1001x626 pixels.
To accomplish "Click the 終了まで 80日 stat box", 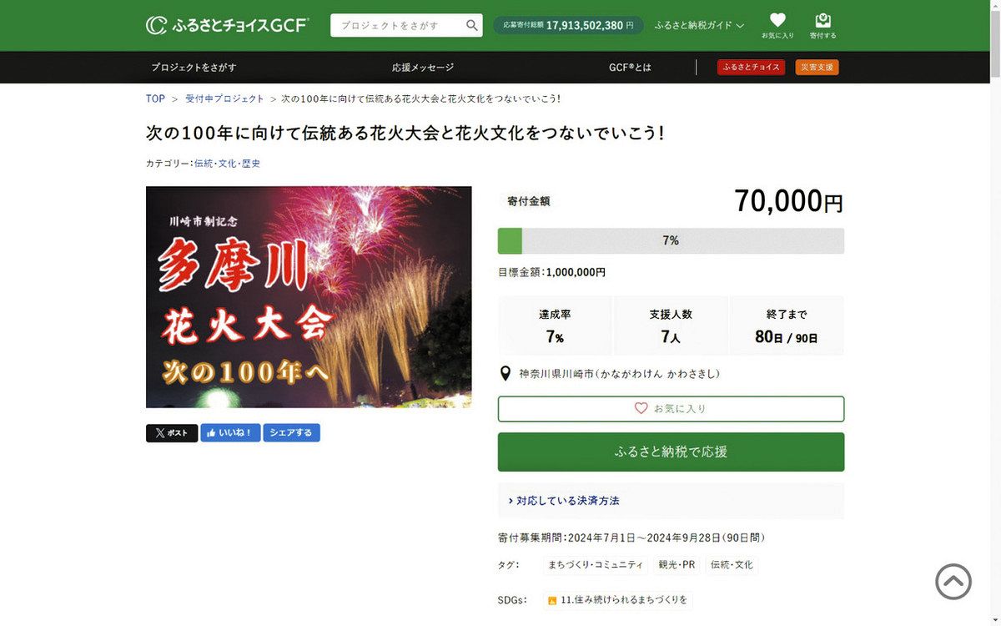I will [x=787, y=326].
